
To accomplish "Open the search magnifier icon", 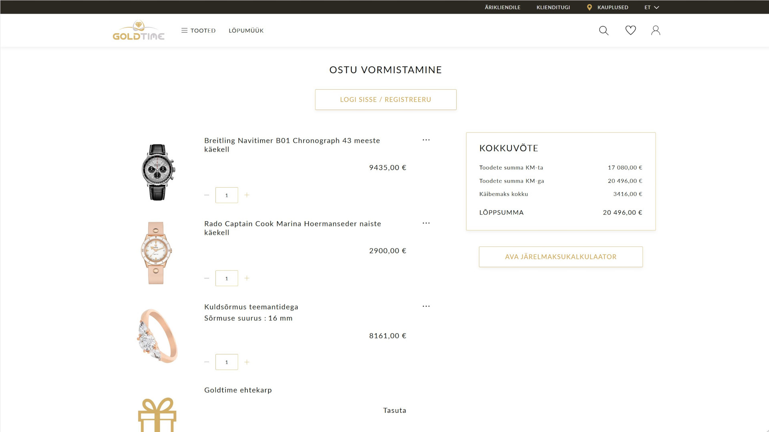I will click(603, 30).
